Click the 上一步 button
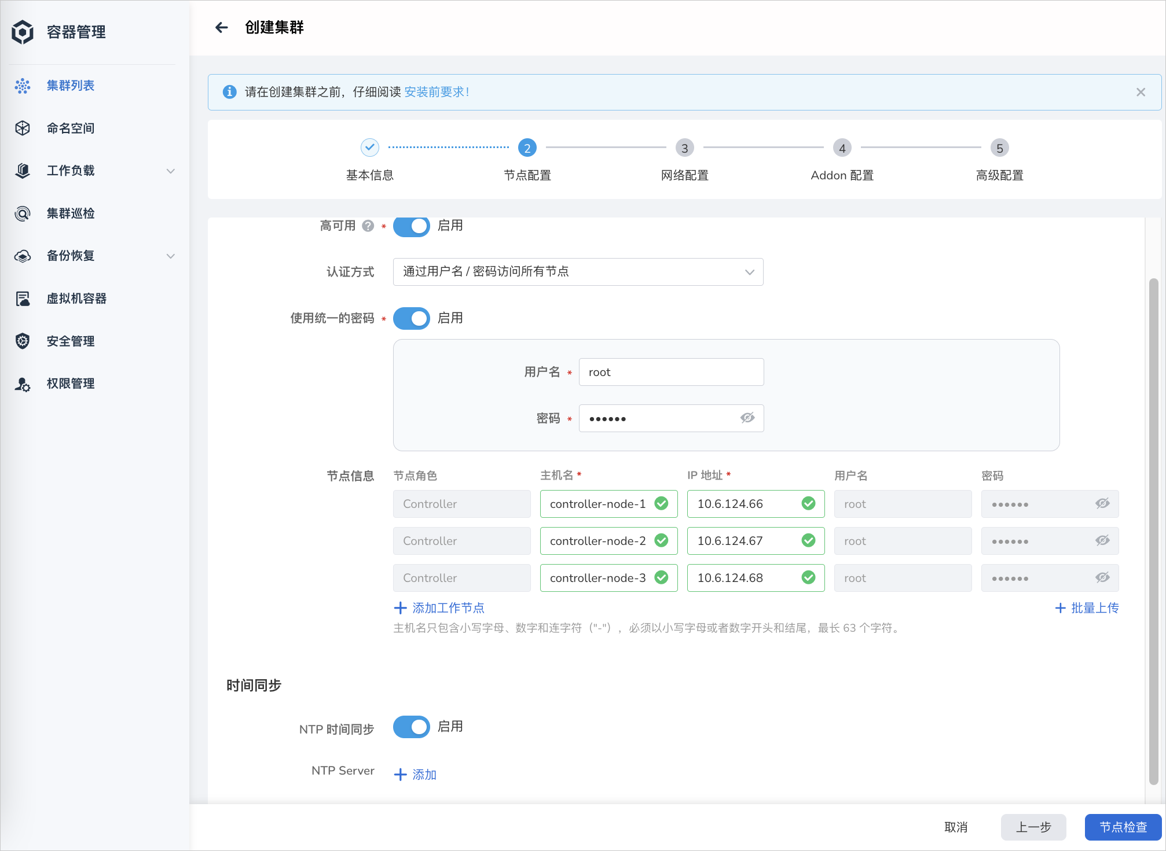1166x851 pixels. (1033, 827)
